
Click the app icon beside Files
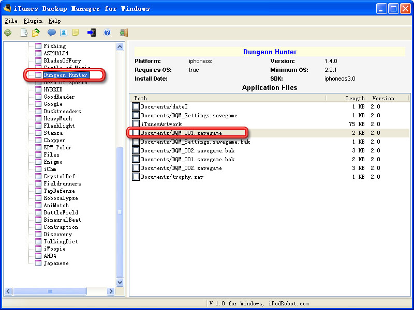pos(38,154)
